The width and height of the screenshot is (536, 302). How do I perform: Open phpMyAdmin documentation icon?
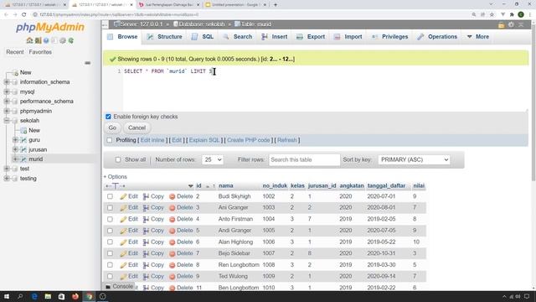pos(46,40)
